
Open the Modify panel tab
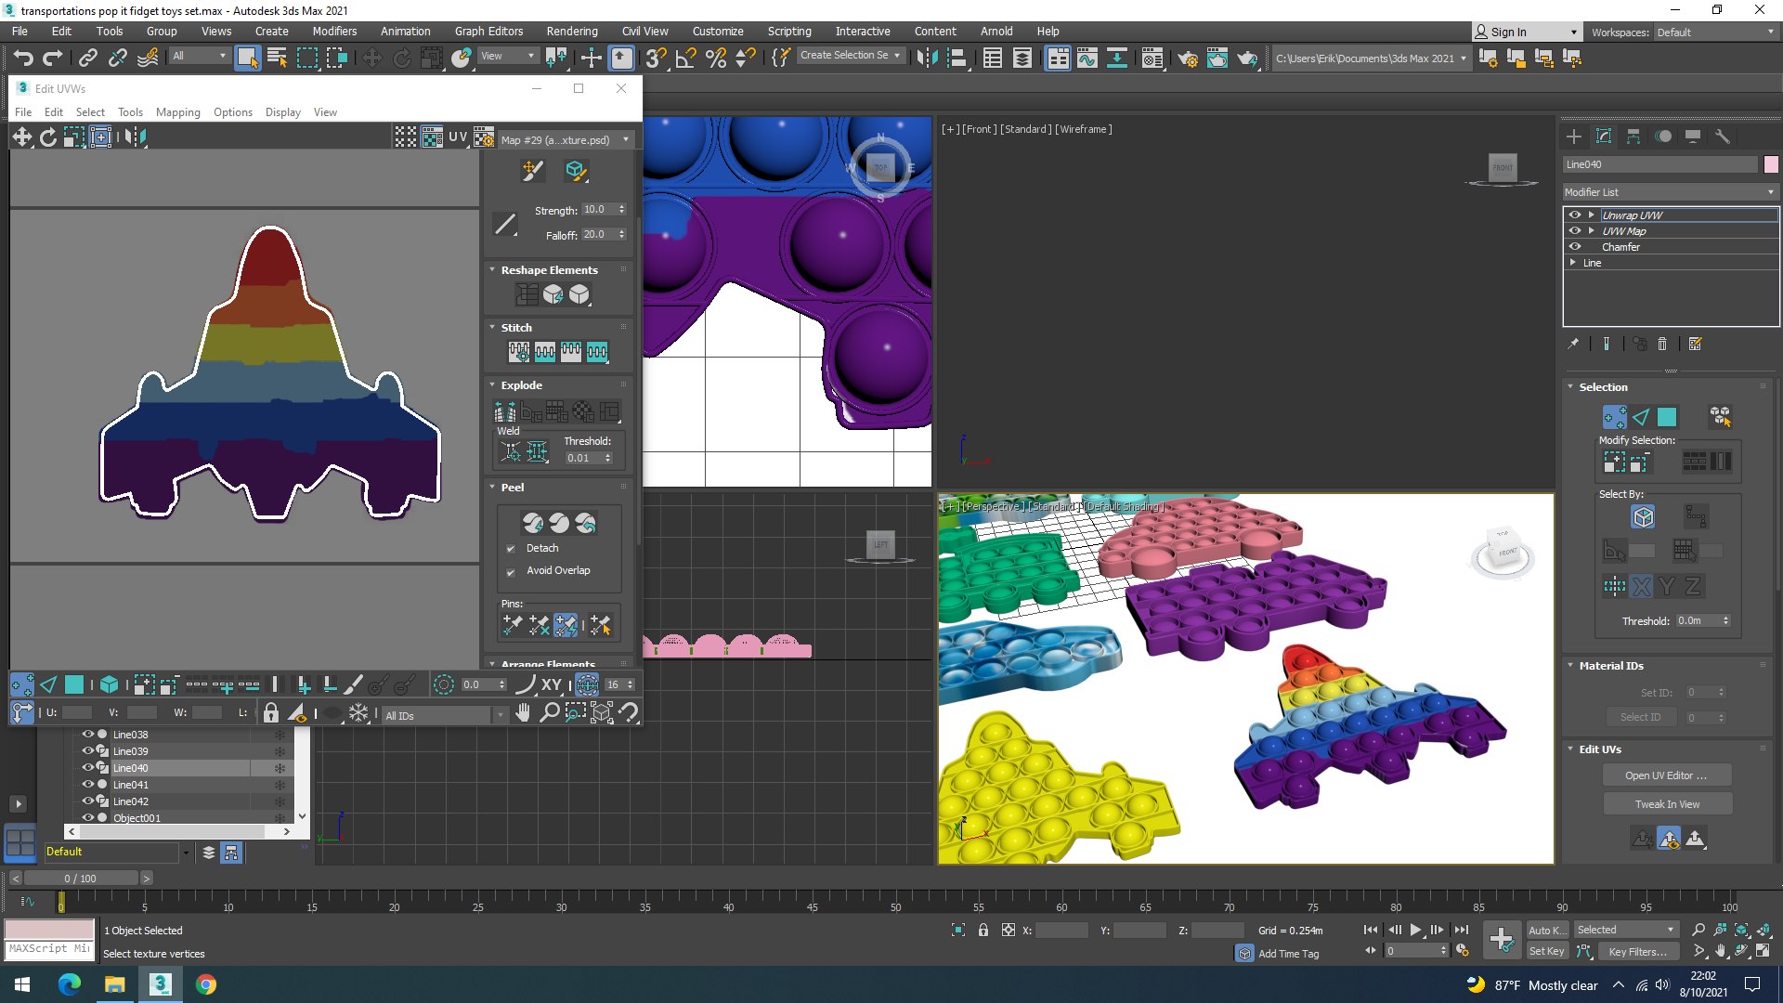1604,137
